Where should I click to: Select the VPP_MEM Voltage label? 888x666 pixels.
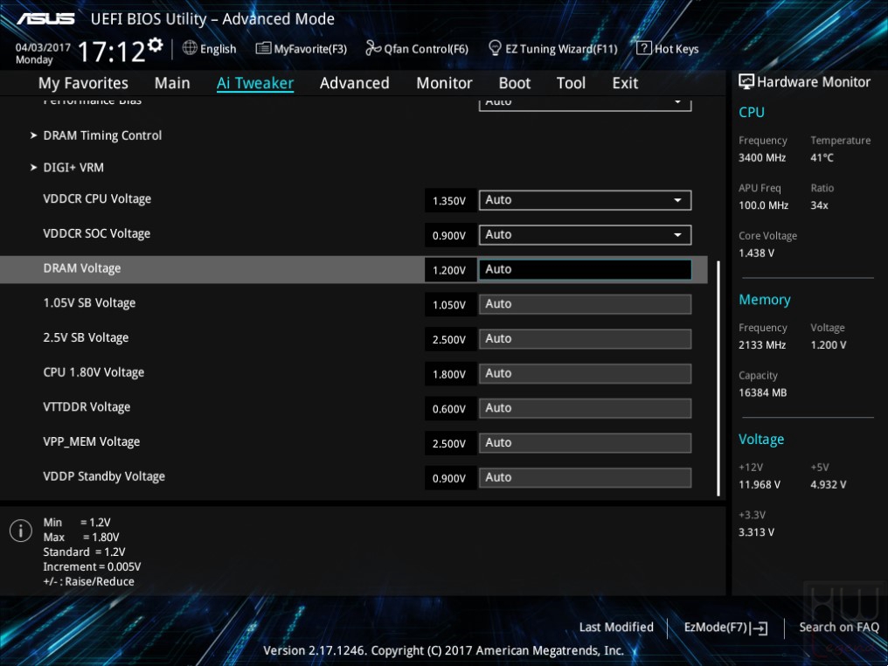coord(92,441)
